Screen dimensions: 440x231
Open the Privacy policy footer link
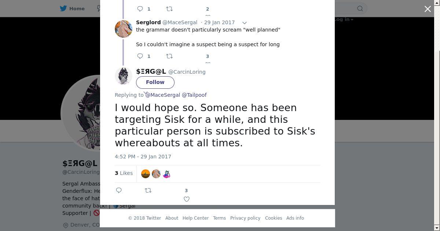point(245,218)
